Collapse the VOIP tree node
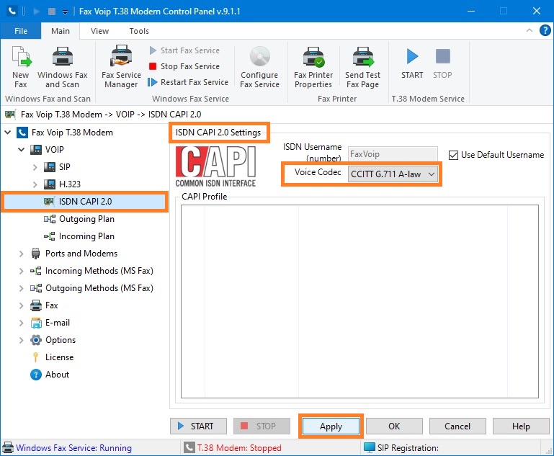 tap(21, 150)
